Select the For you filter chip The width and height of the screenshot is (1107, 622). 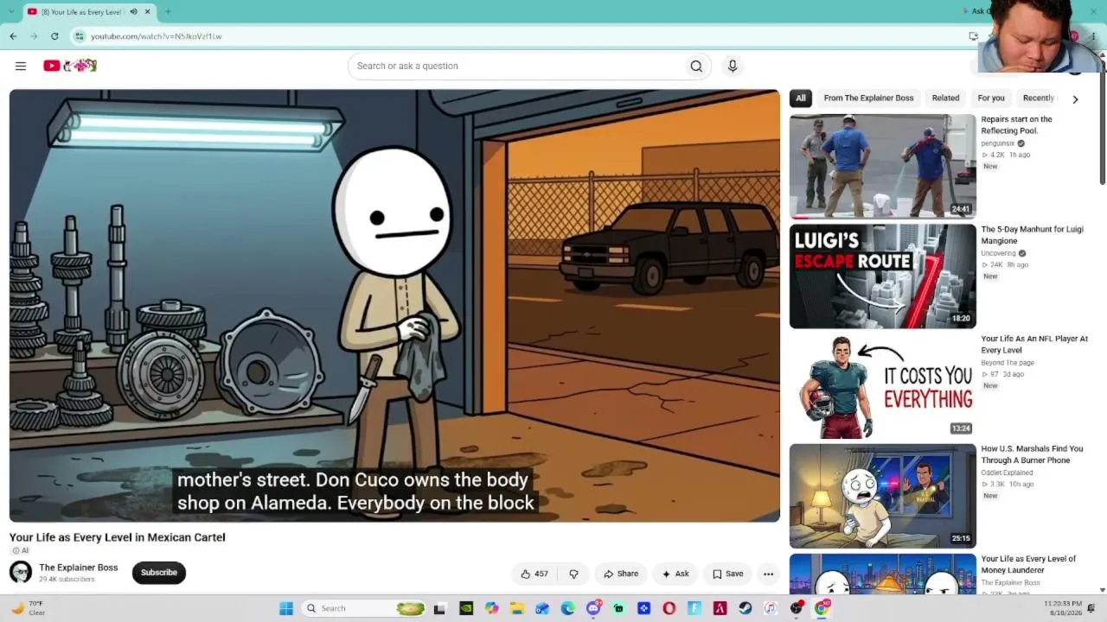991,98
